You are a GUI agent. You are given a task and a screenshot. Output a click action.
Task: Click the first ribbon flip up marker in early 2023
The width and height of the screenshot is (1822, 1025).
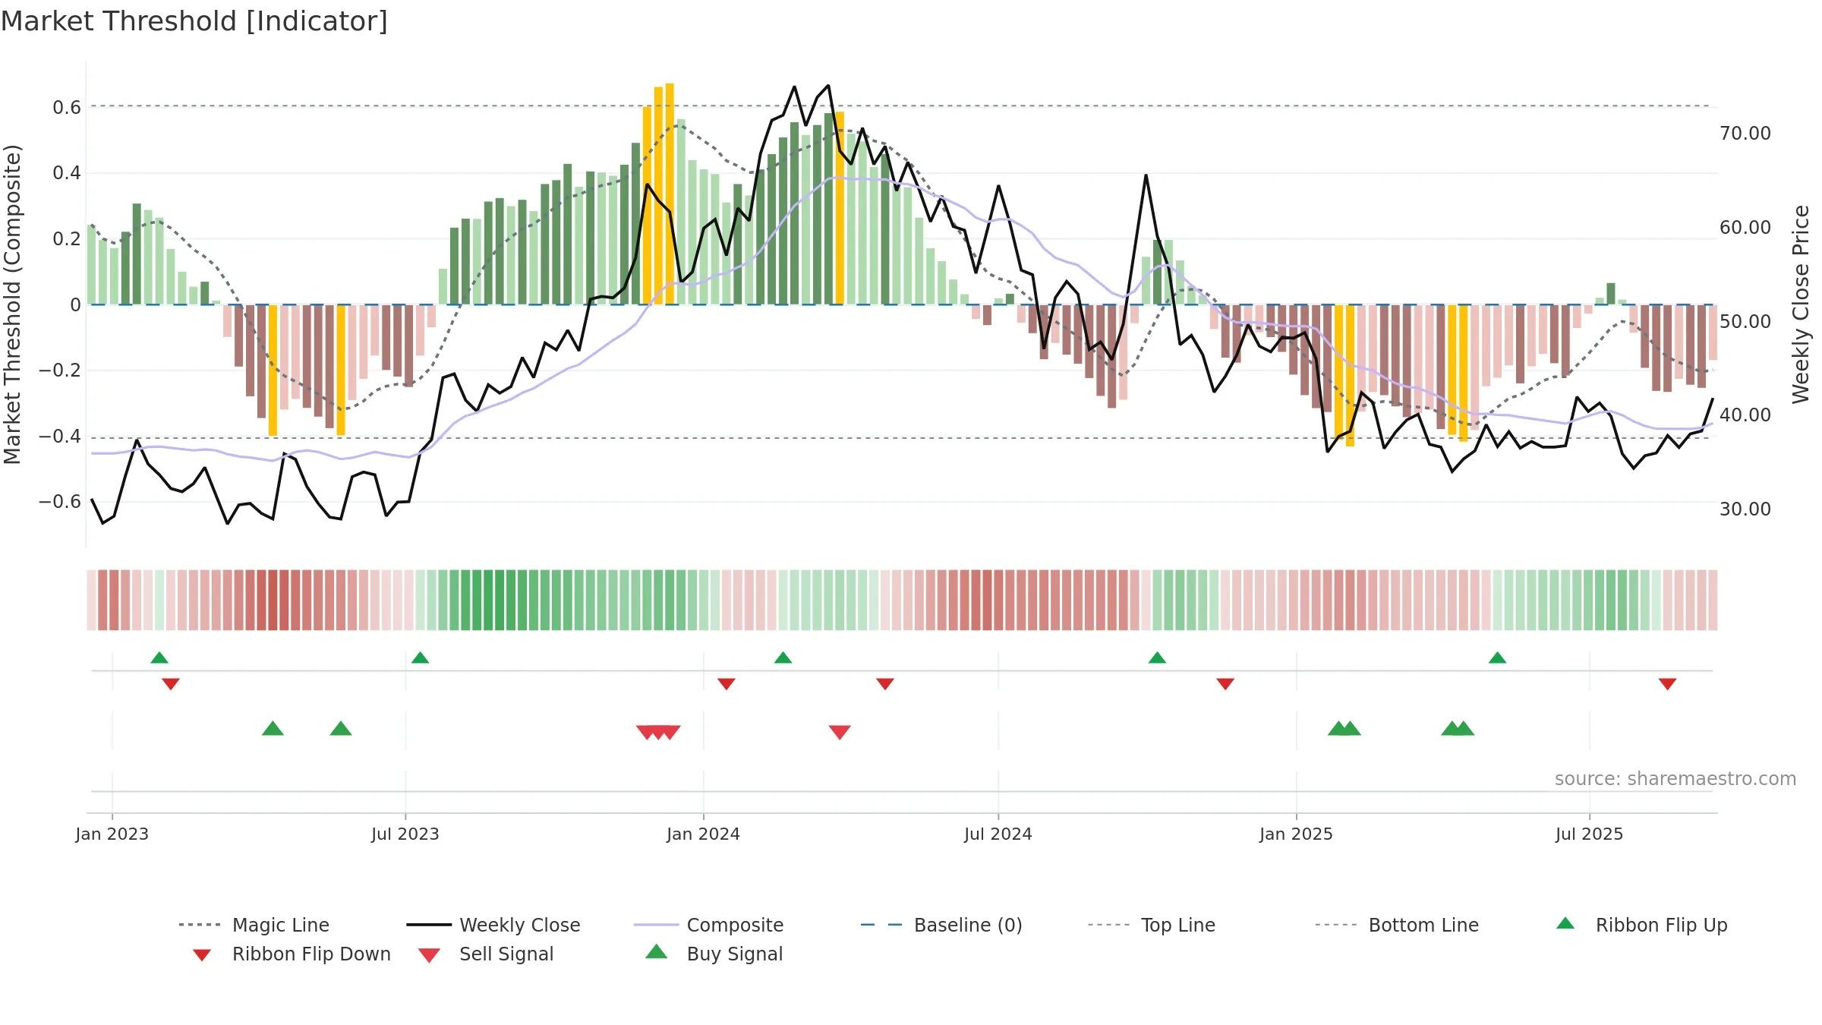click(x=159, y=658)
